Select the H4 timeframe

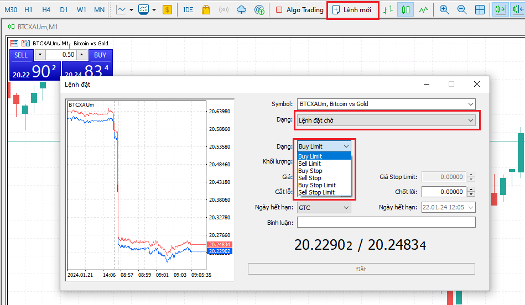[x=46, y=10]
